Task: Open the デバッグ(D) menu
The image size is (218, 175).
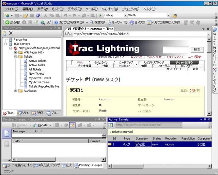Action: [x=75, y=9]
